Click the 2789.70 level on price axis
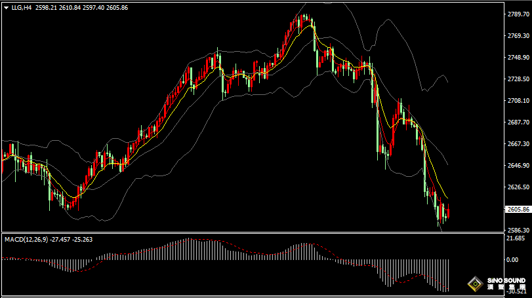The height and width of the screenshot is (298, 532). tap(519, 14)
